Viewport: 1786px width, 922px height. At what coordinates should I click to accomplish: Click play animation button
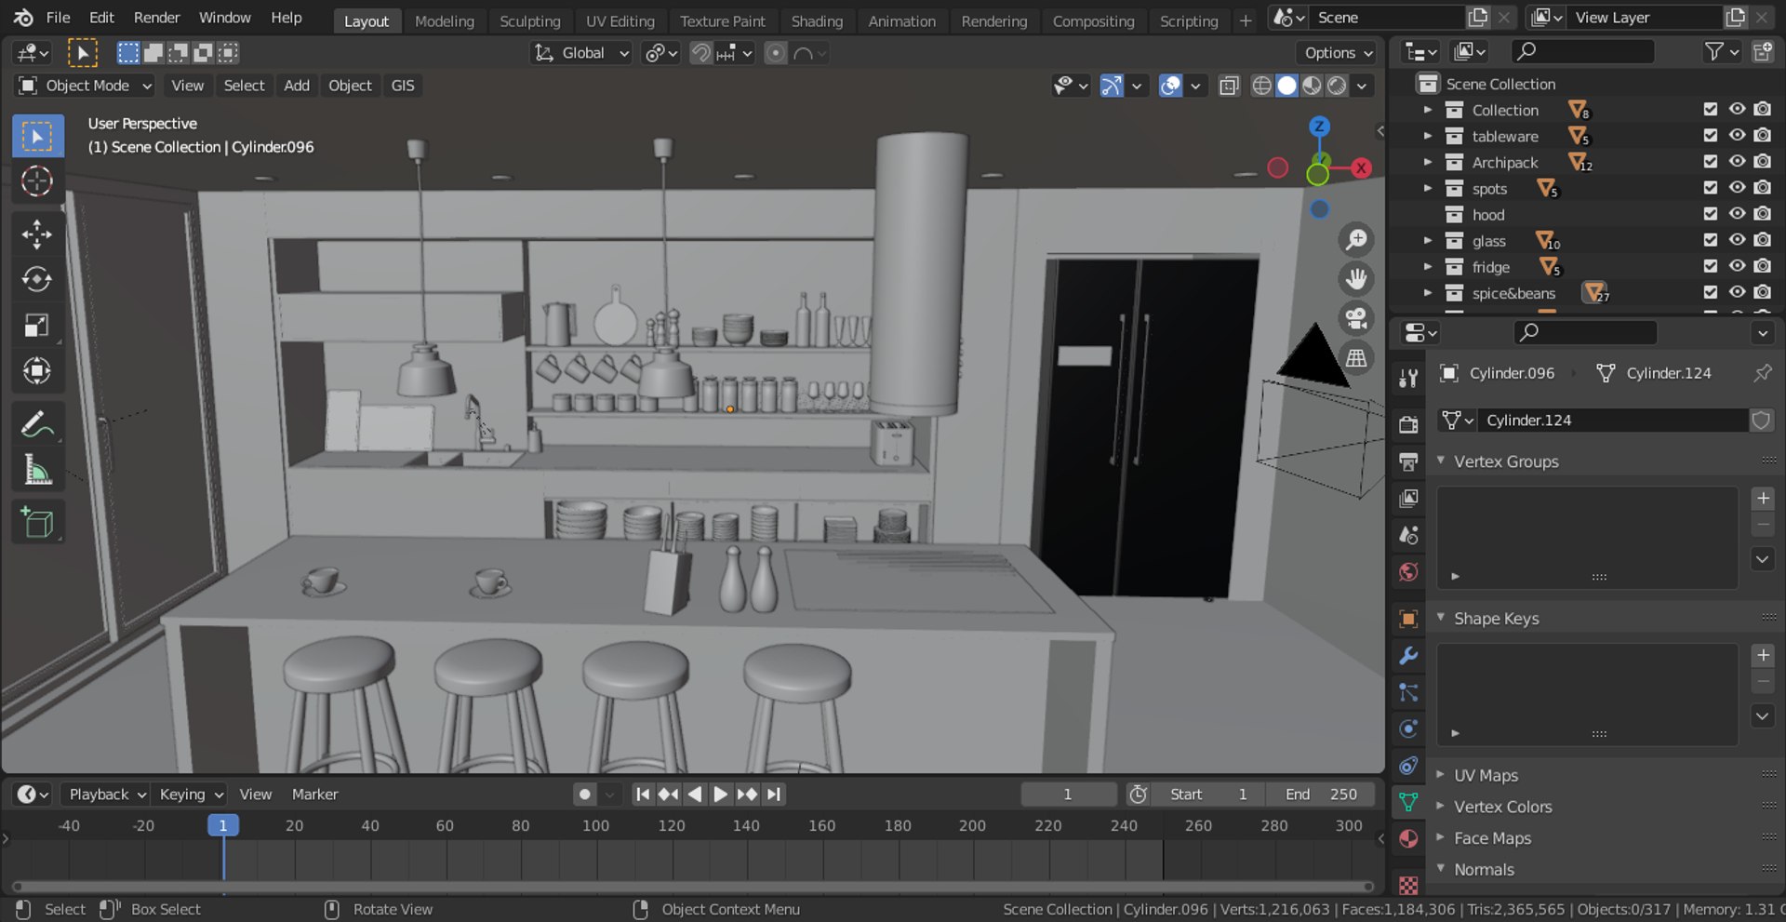[x=720, y=795]
